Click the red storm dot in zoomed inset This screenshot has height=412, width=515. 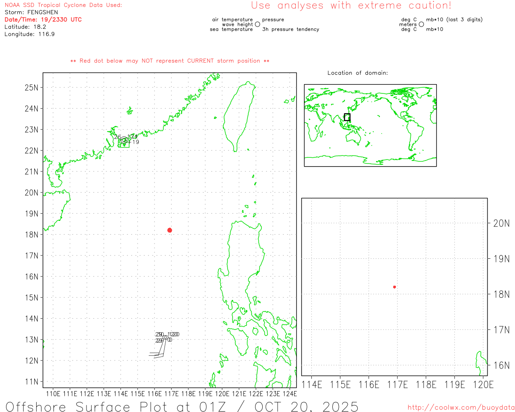click(x=395, y=287)
